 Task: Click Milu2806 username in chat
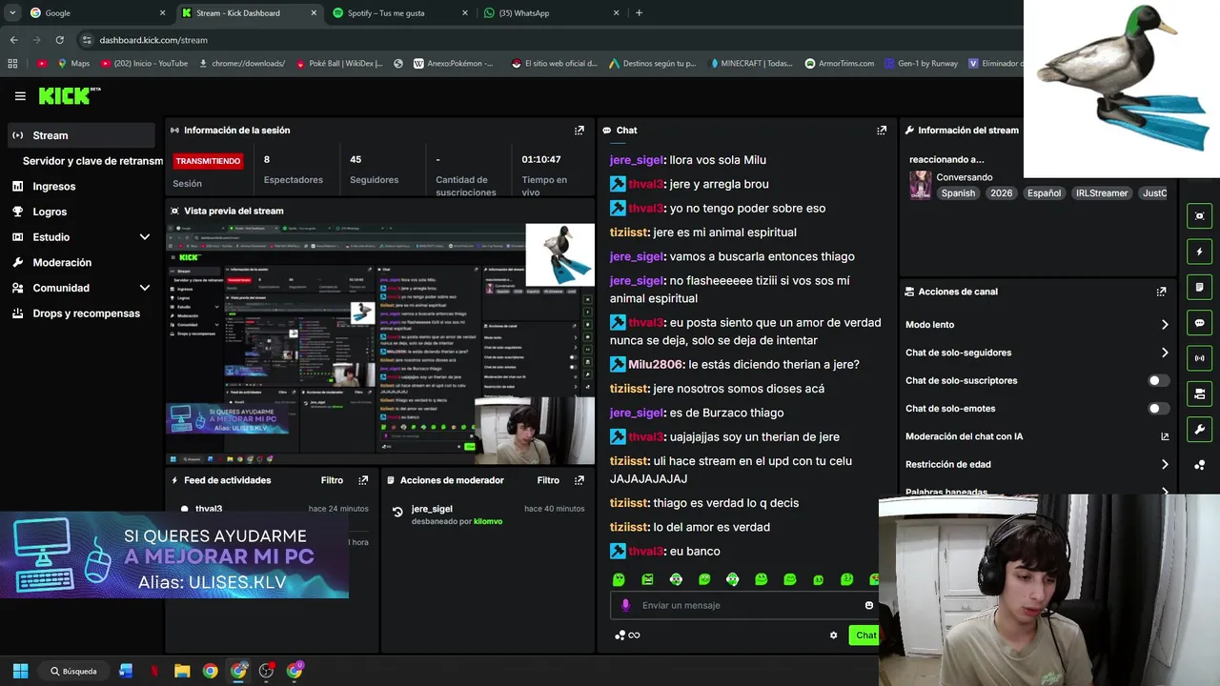656,365
